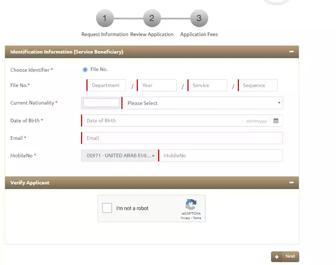Focus the Sequence file number field
This screenshot has width=336, height=265.
257,85
